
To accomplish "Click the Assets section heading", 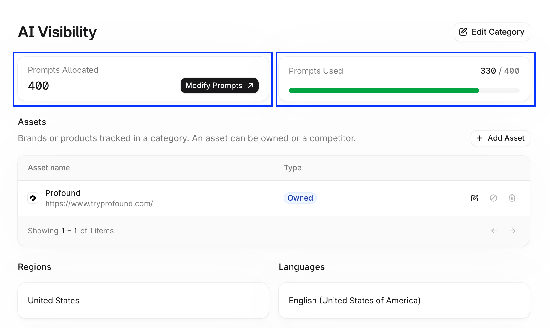I will [x=32, y=122].
